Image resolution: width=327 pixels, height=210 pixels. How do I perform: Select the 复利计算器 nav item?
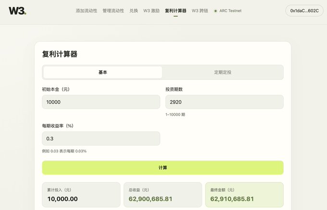(x=176, y=11)
